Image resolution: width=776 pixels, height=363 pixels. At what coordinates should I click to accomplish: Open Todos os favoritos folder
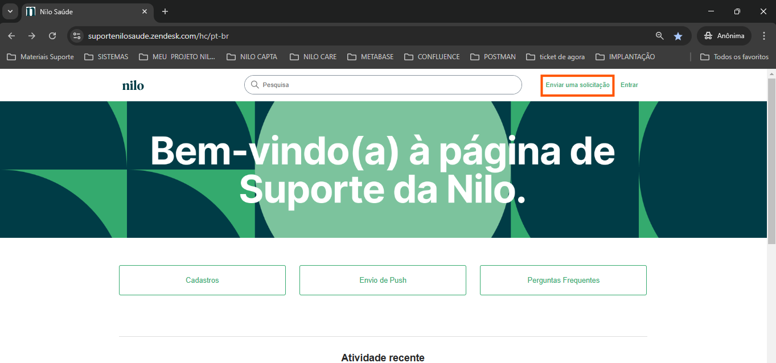pyautogui.click(x=734, y=57)
